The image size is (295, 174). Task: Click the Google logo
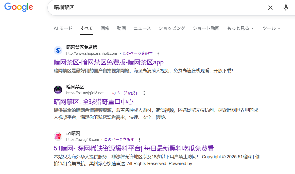pos(19,7)
